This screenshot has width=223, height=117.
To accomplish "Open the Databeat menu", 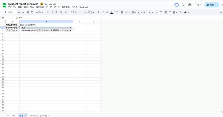I will (84, 7).
